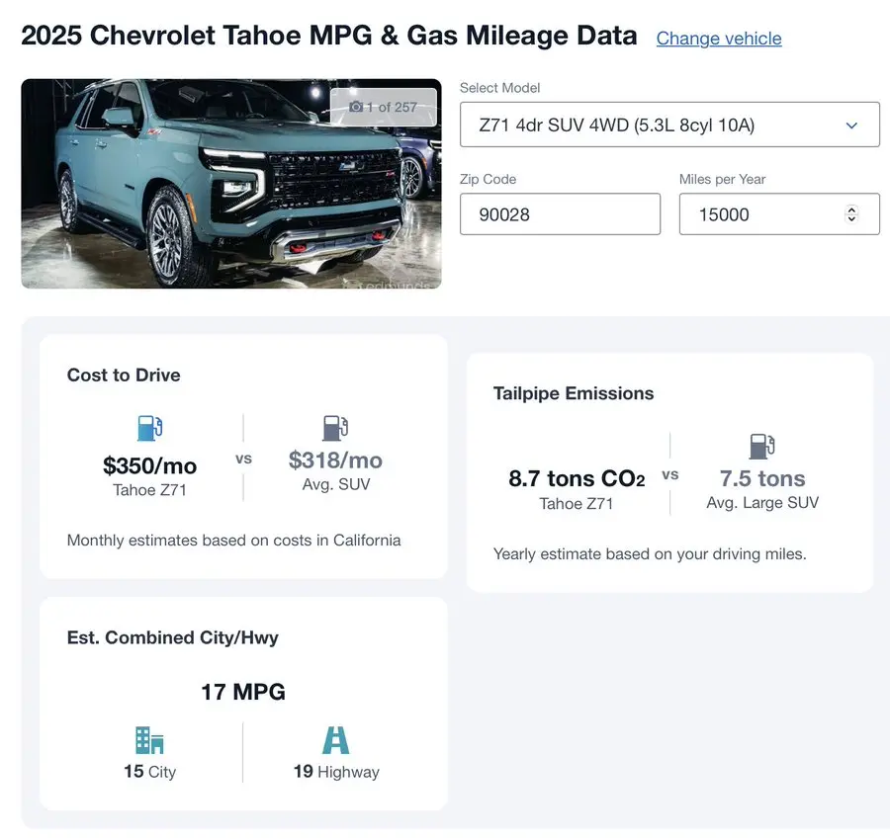
Task: Open the Tahoe photo gallery image
Action: point(198,198)
